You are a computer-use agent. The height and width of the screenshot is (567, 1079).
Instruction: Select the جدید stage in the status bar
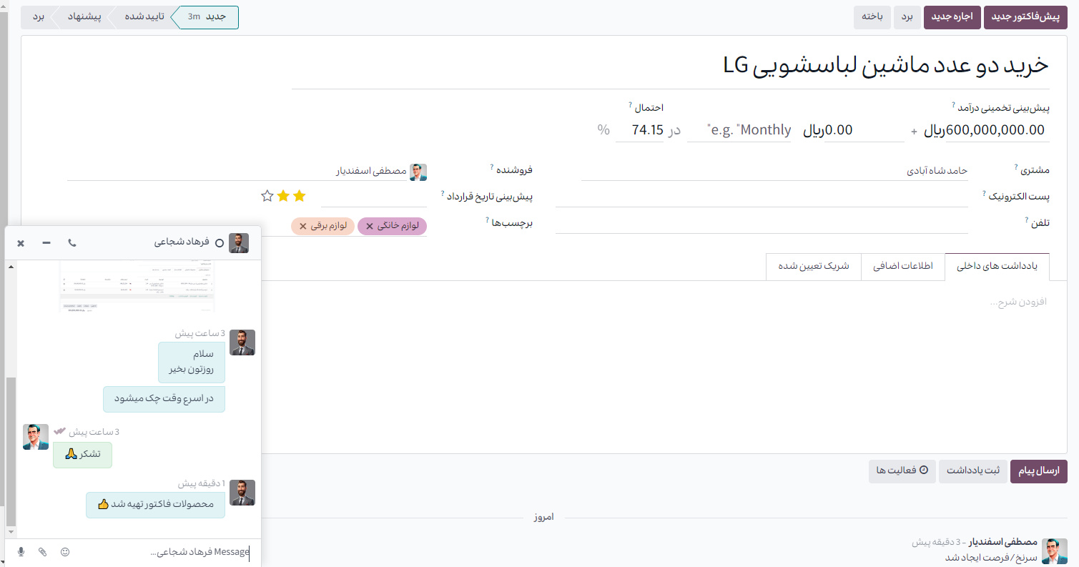207,17
